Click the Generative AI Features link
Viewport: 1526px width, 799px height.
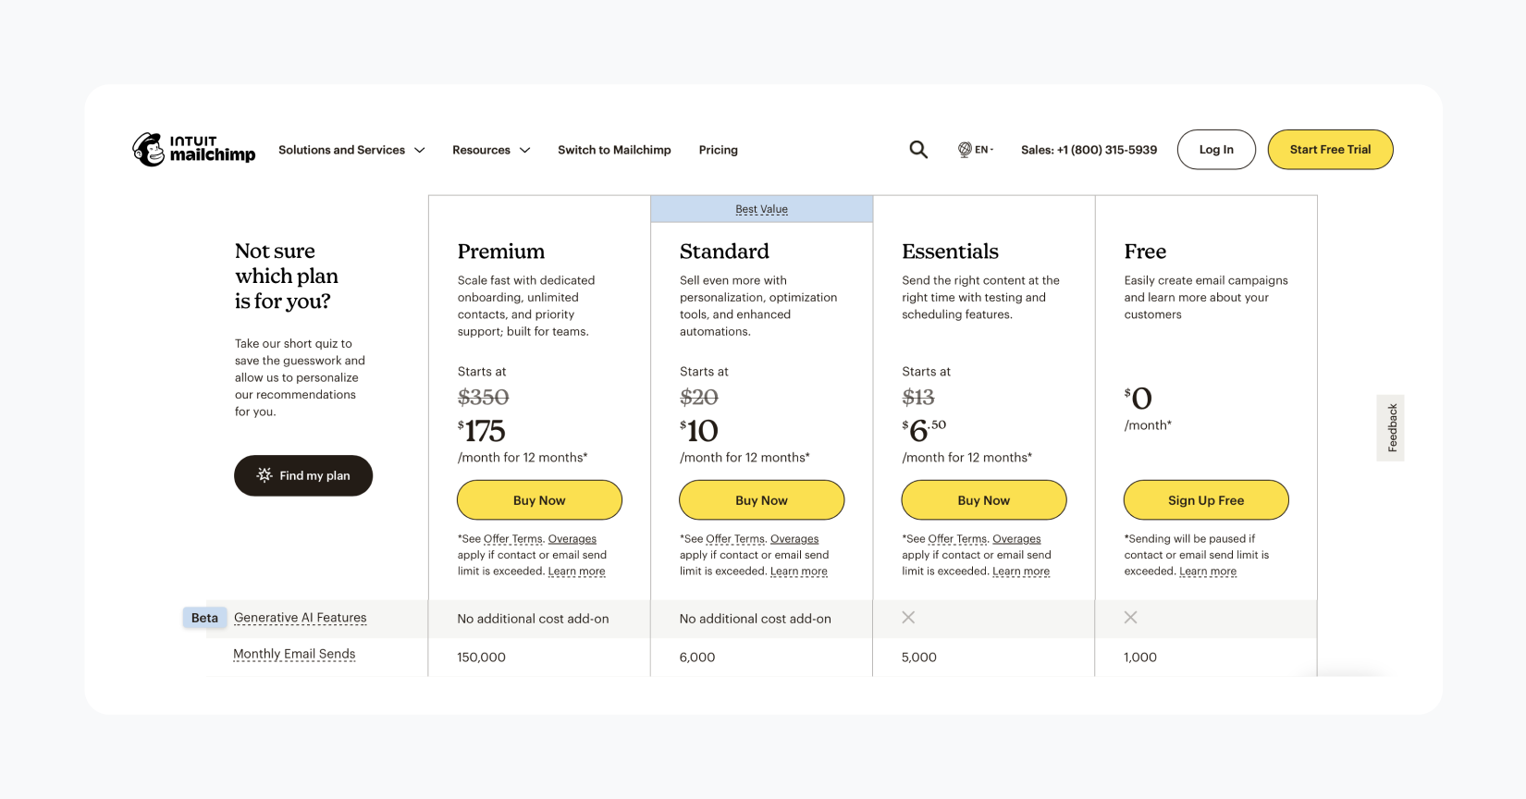(x=300, y=618)
